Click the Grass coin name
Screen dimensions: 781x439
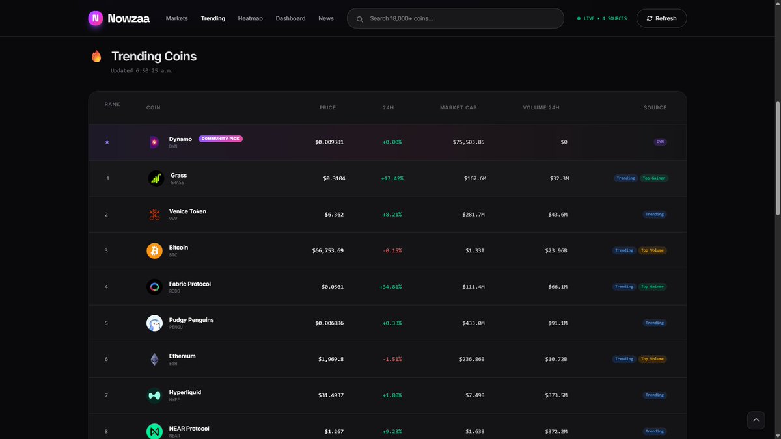178,175
